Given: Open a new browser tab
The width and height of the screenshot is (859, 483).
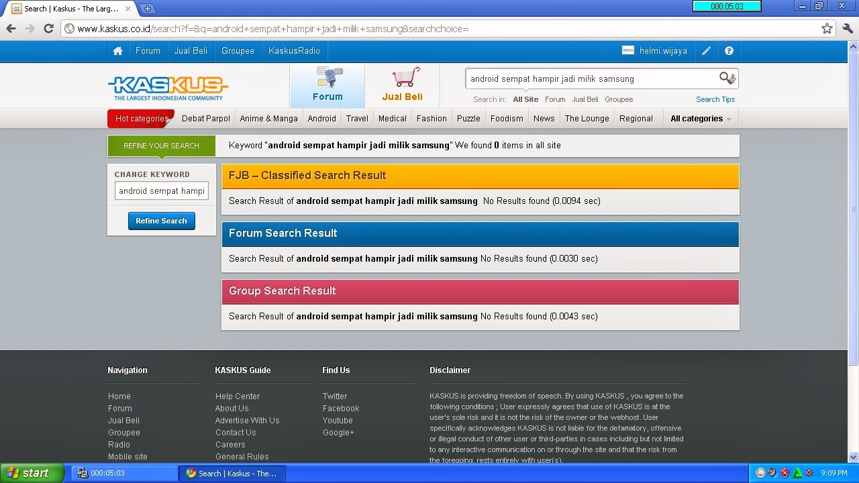Looking at the screenshot, I should point(148,9).
